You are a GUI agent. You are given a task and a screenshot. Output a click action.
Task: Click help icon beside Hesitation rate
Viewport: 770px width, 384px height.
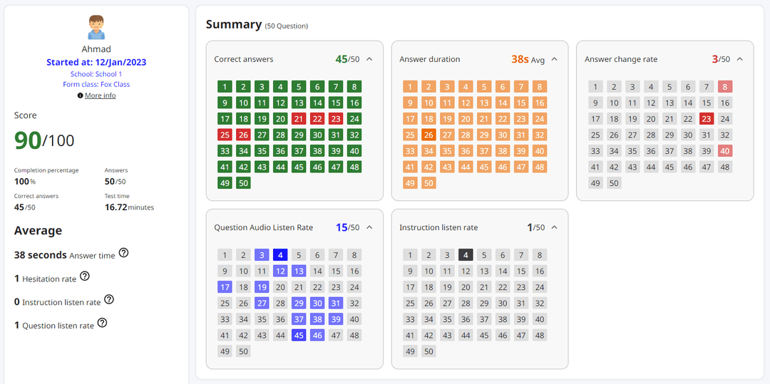[85, 276]
